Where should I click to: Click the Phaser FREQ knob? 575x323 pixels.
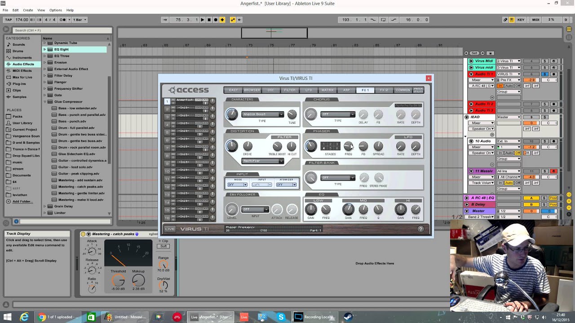tap(348, 146)
